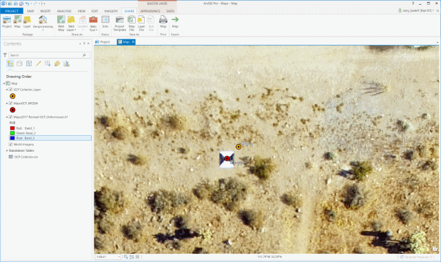Collapse the Map node in Contents
This screenshot has width=441, height=262.
coord(4,83)
